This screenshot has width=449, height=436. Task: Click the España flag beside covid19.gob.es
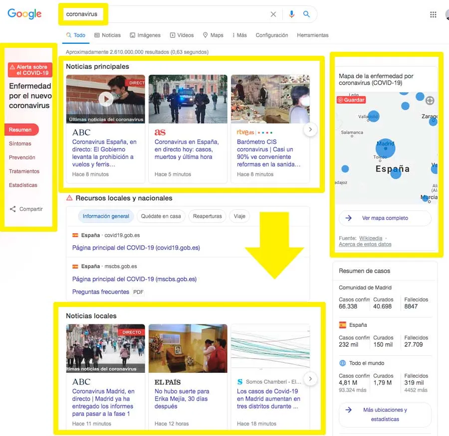[75, 235]
